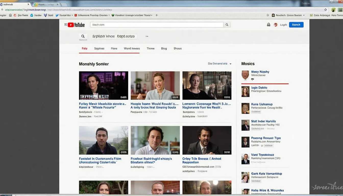Play the thumbnail of man outdoors by hills
Viewport: 343px width, 196px height.
click(x=104, y=140)
